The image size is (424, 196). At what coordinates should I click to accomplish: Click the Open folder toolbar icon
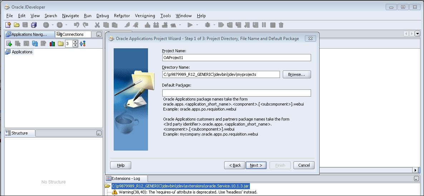point(17,25)
